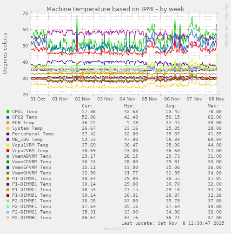Click the 02 Nov x-axis date label
This screenshot has height=234, width=231.
83,99
